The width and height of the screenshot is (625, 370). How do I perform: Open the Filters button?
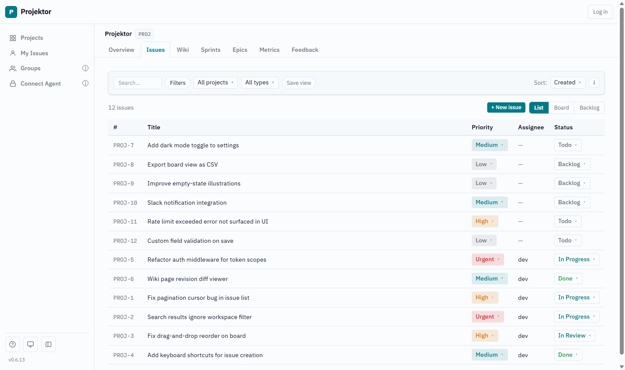click(178, 83)
